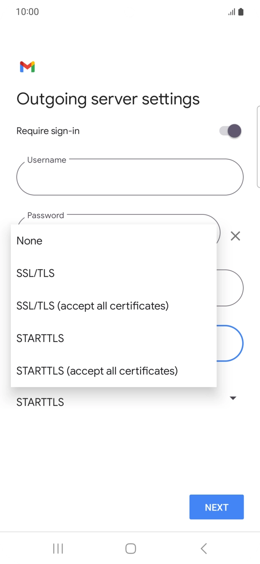
Task: Tap the Back navigation icon
Action: tap(203, 548)
